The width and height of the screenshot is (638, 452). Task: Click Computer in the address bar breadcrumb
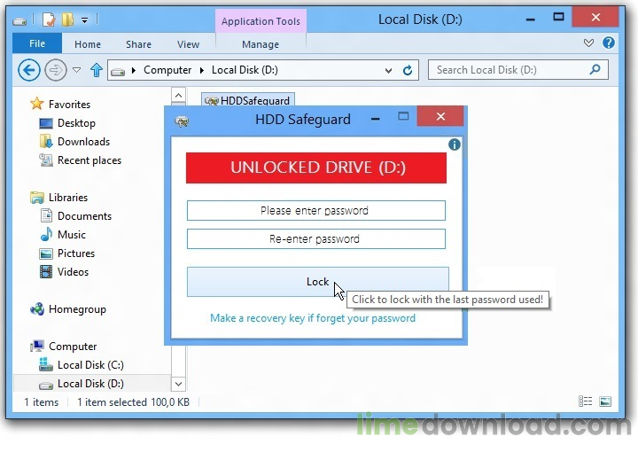click(x=167, y=70)
